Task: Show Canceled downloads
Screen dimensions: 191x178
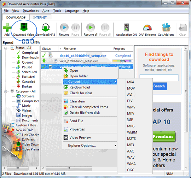Action: (29, 82)
